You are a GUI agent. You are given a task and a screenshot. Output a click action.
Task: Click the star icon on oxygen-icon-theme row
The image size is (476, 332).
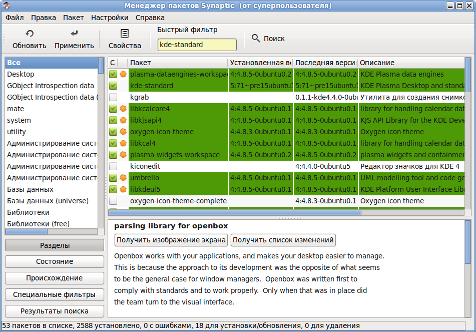tap(123, 132)
